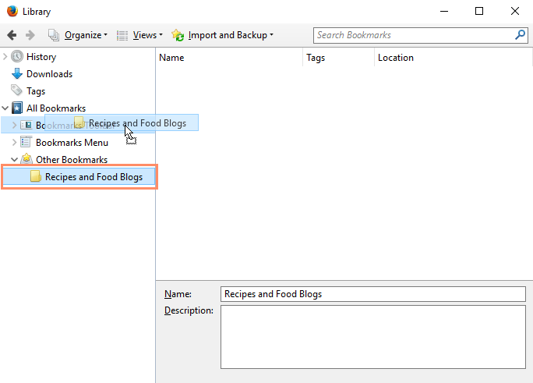Select the highlighted Recipes and Food Blogs folder

(94, 177)
